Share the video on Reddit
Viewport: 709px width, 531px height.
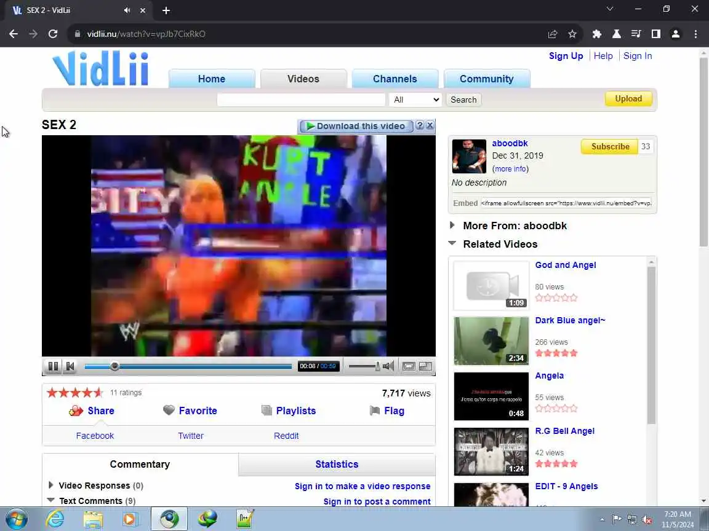click(286, 436)
